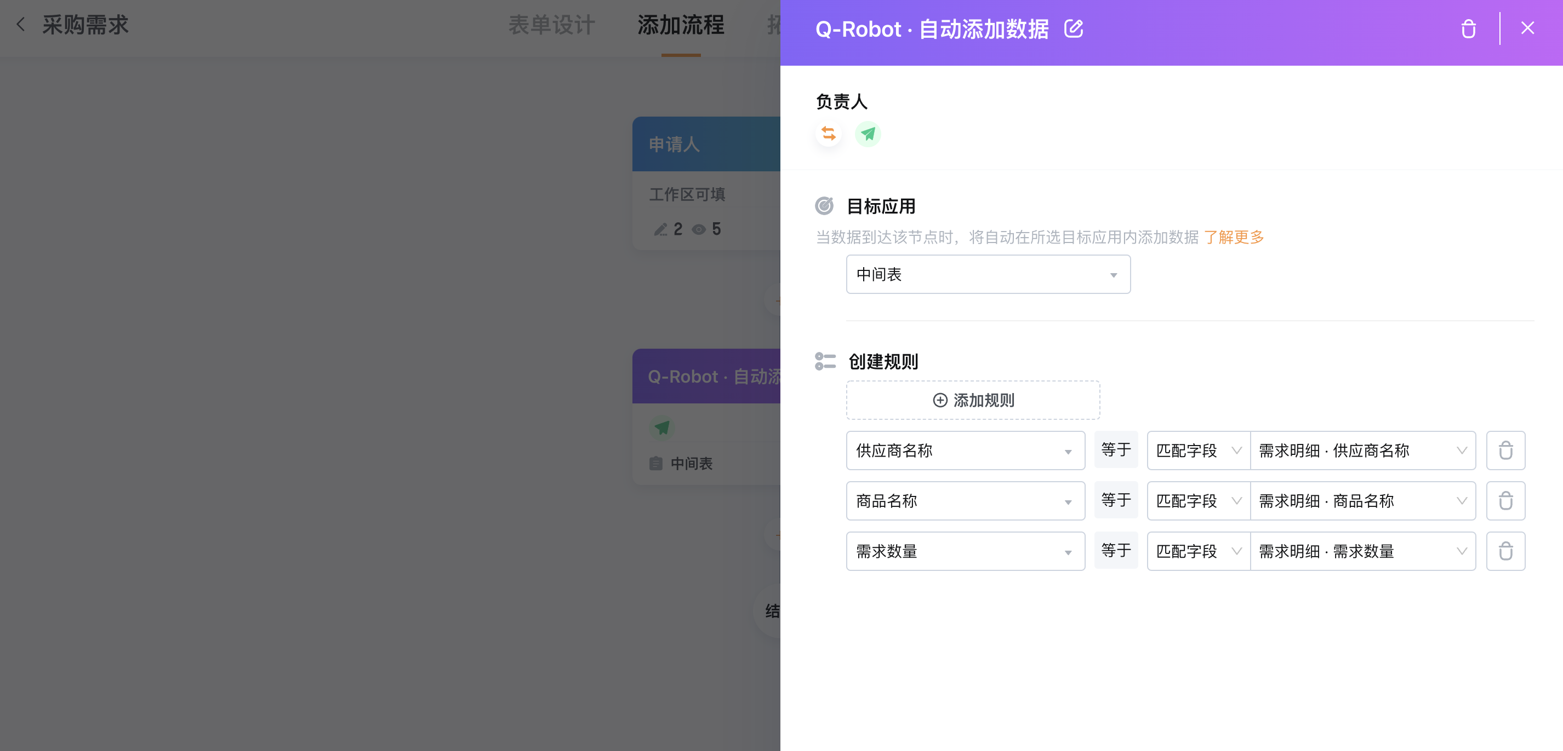Click the panel title Q-Robot · 自动添加数据

click(x=932, y=28)
